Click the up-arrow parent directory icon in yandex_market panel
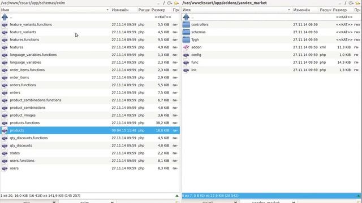This screenshot has height=203, width=362. pos(186,17)
